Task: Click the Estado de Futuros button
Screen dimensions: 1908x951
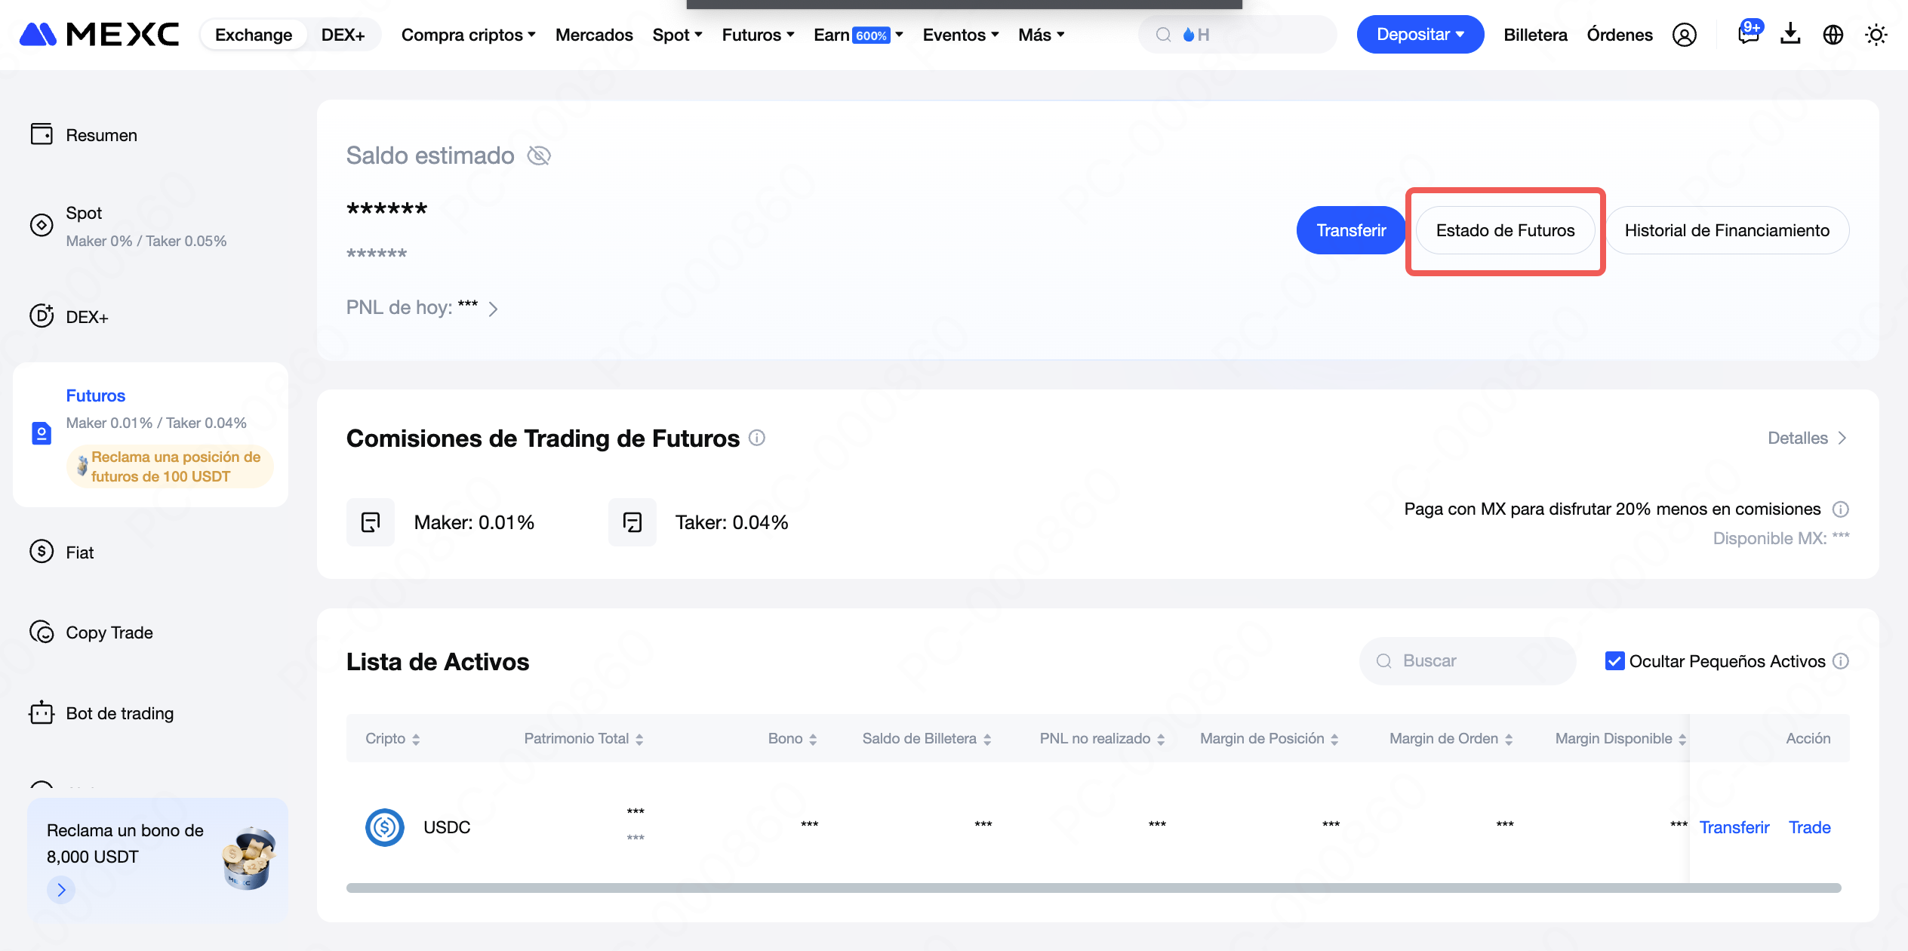Action: 1505,231
